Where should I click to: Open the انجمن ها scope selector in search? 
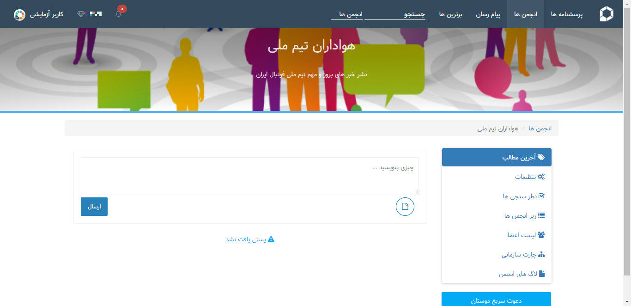click(x=347, y=14)
